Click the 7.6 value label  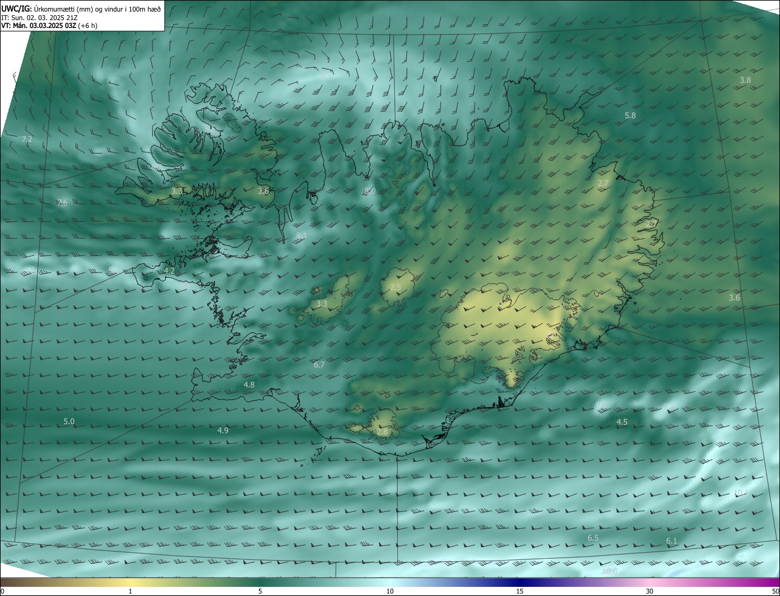62,202
